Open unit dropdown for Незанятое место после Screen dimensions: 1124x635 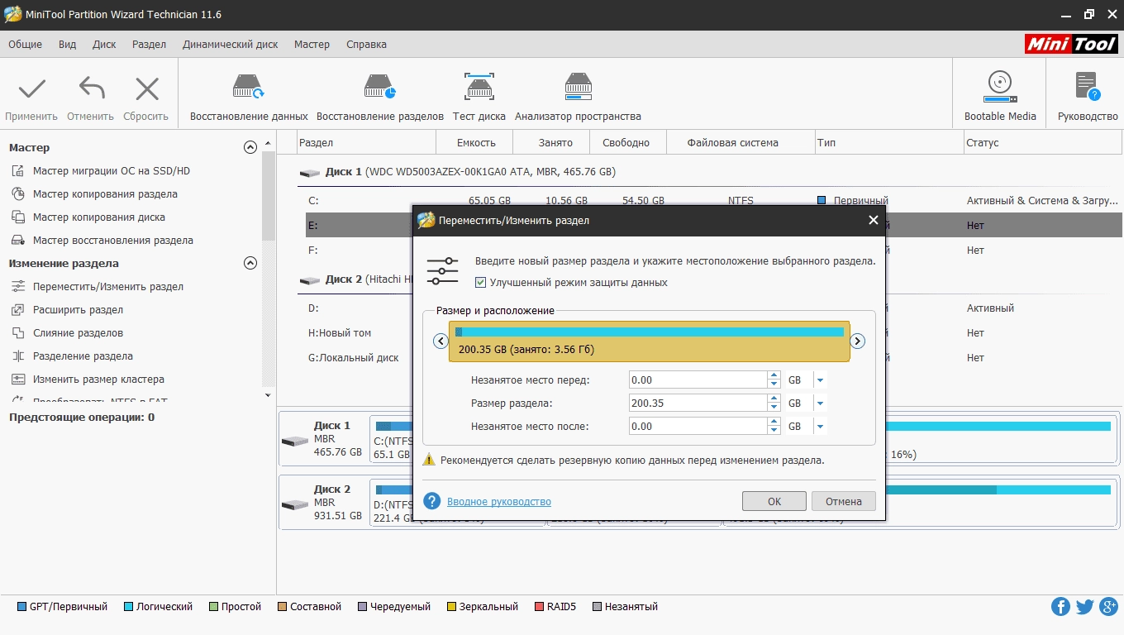click(820, 427)
